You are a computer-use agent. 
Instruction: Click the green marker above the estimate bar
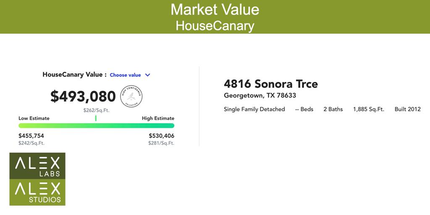click(x=96, y=118)
